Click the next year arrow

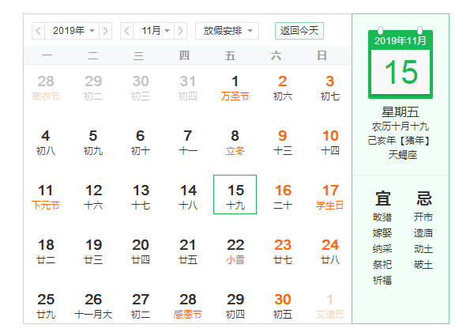coord(107,31)
